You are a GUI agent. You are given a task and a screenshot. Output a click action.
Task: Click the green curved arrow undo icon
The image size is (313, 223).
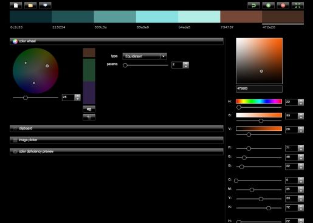(x=253, y=5)
